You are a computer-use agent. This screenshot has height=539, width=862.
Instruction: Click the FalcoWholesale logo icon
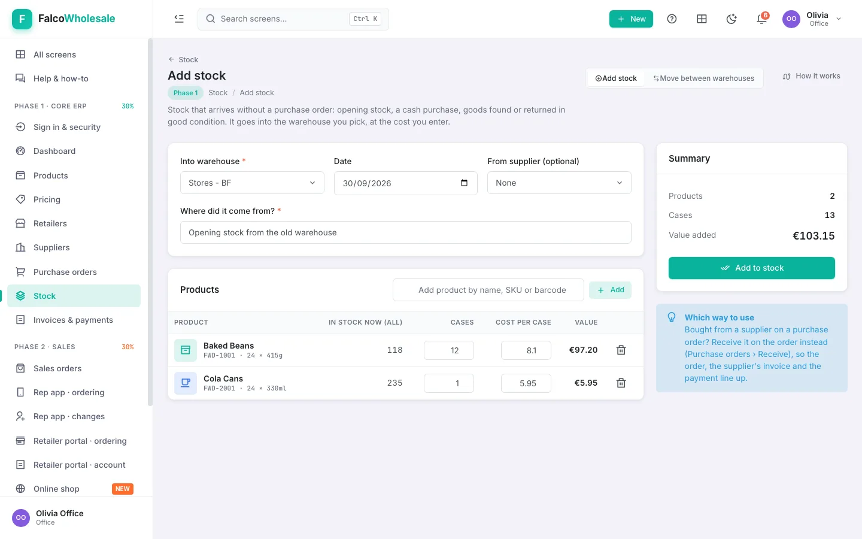click(22, 19)
